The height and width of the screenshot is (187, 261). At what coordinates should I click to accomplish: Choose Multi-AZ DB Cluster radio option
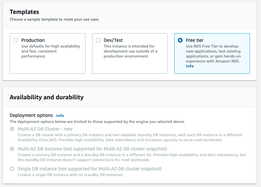[x=12, y=129]
